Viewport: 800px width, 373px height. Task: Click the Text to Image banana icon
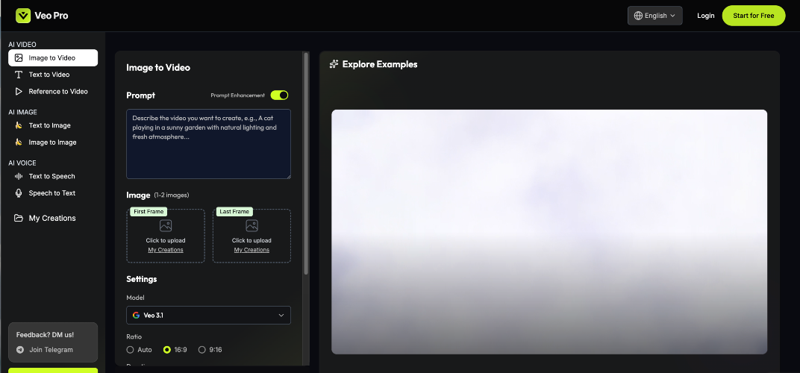[19, 125]
